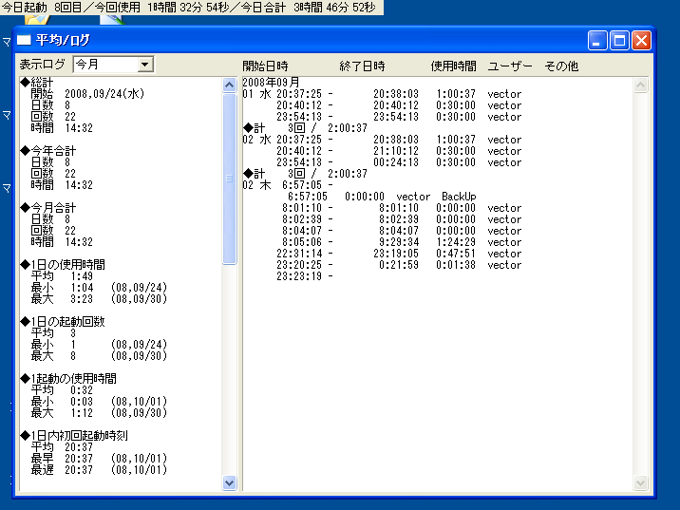Click the right log pane scroll down arrow
The width and height of the screenshot is (680, 510).
click(x=640, y=482)
